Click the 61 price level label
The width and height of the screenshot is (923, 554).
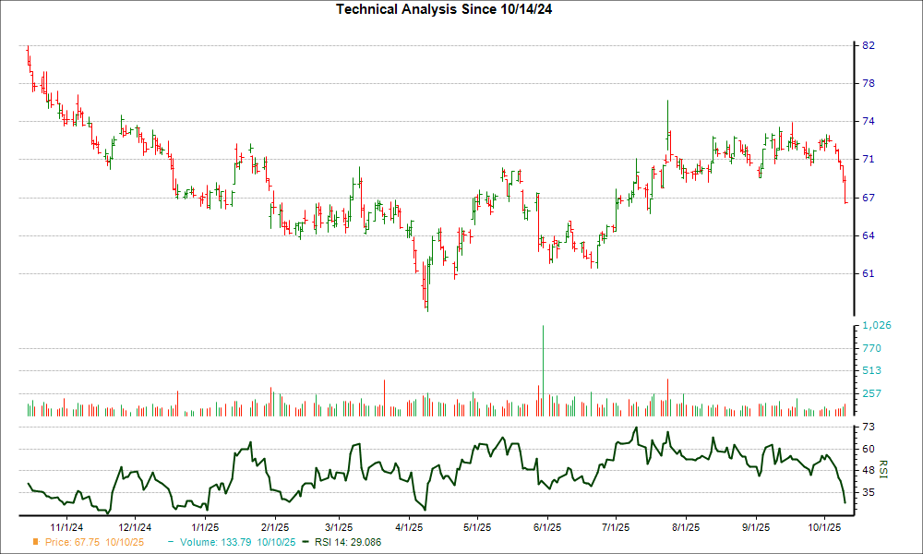coord(869,273)
